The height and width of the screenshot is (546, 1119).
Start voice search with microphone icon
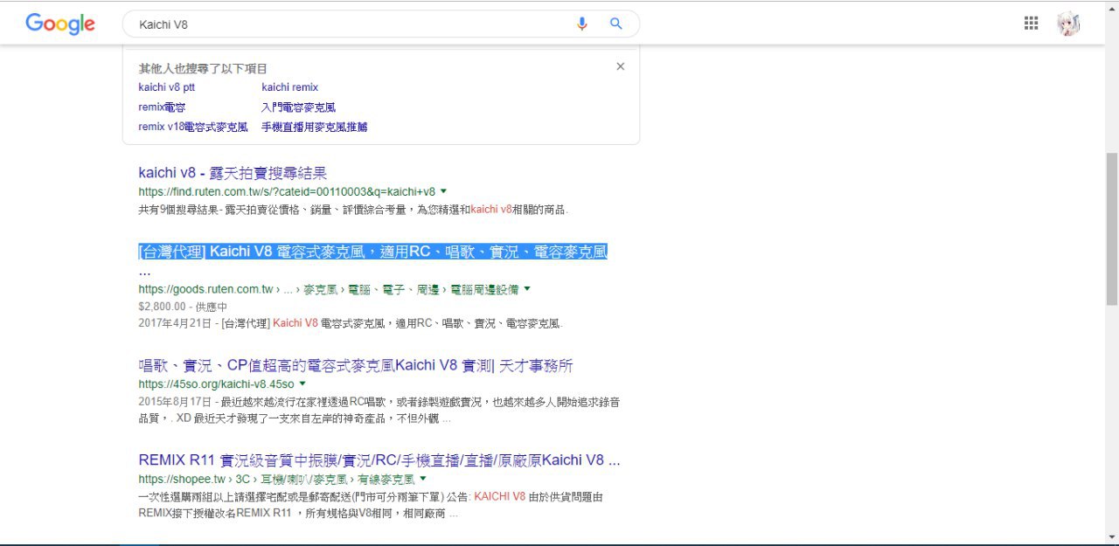point(582,24)
